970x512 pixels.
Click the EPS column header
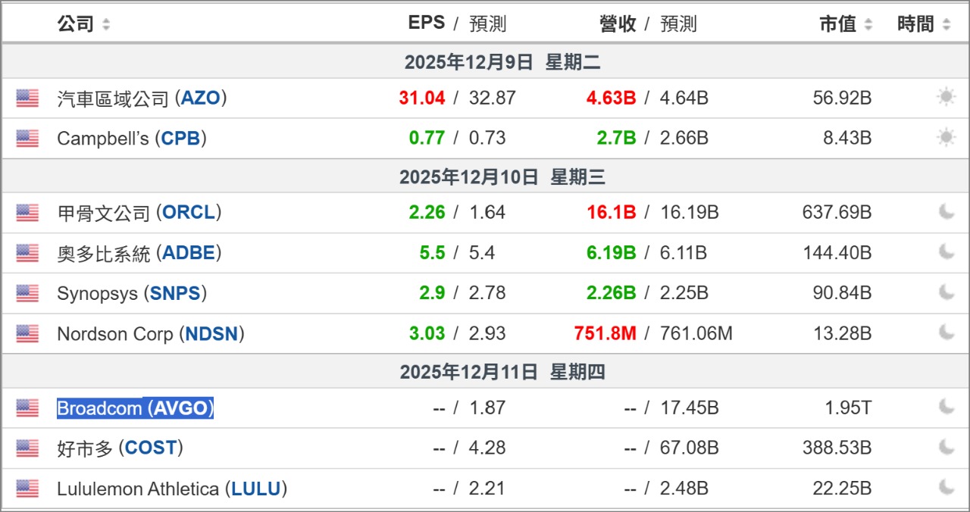[x=427, y=23]
